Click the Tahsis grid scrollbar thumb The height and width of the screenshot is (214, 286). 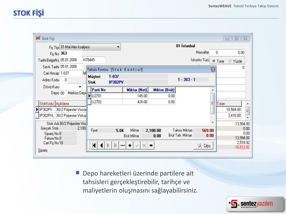click(x=213, y=103)
